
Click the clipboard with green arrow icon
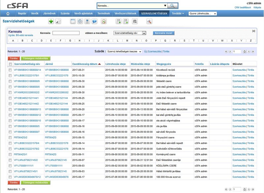[104, 21]
